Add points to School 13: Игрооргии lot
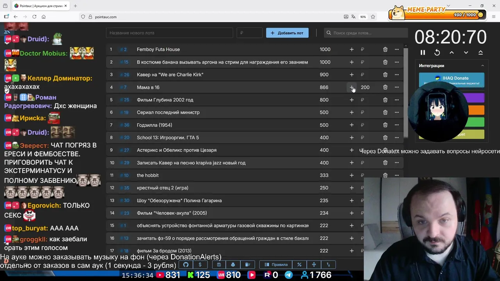 [352, 138]
